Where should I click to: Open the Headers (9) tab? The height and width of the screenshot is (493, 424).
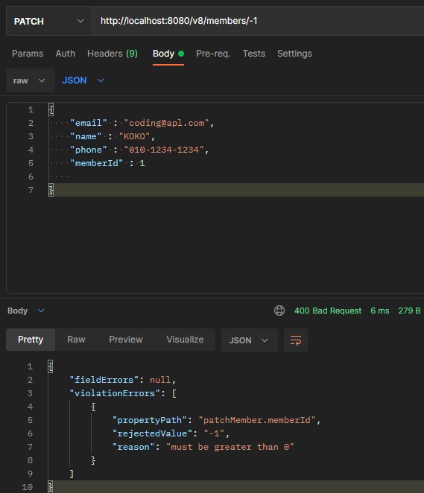tap(113, 54)
